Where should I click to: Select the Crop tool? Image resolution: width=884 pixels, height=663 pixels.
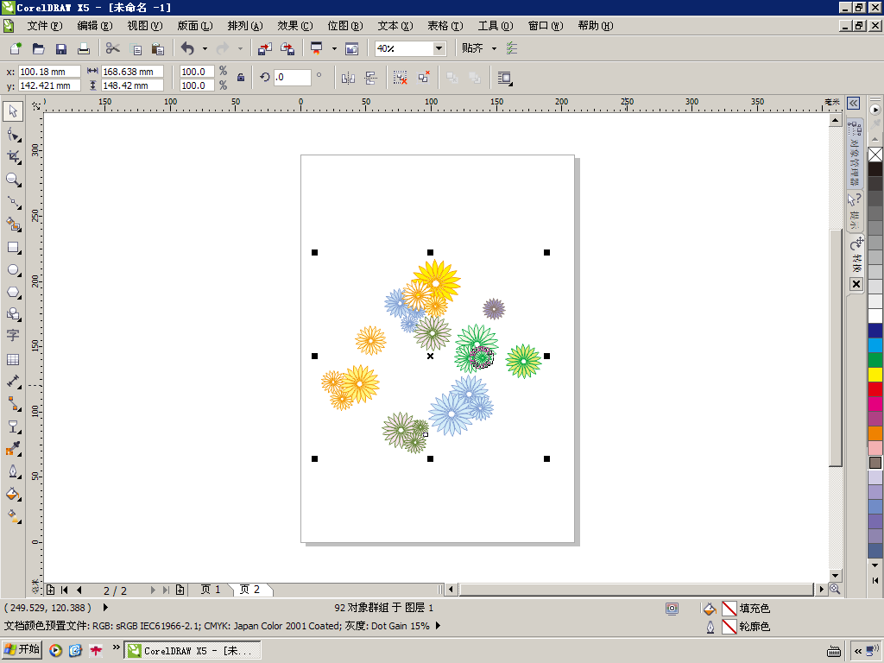pos(13,157)
